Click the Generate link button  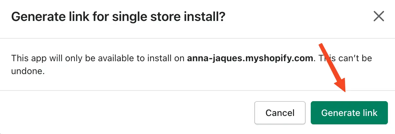tap(349, 113)
